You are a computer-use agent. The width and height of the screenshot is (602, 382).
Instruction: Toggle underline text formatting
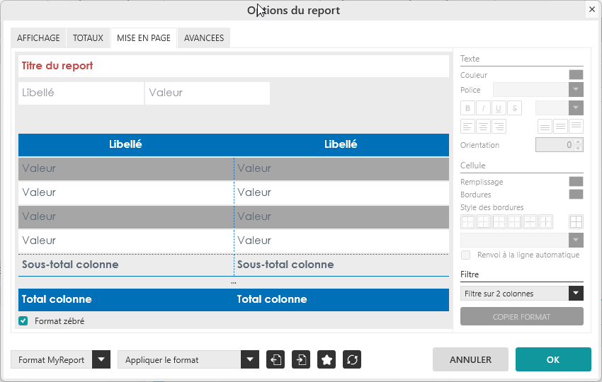tap(499, 108)
